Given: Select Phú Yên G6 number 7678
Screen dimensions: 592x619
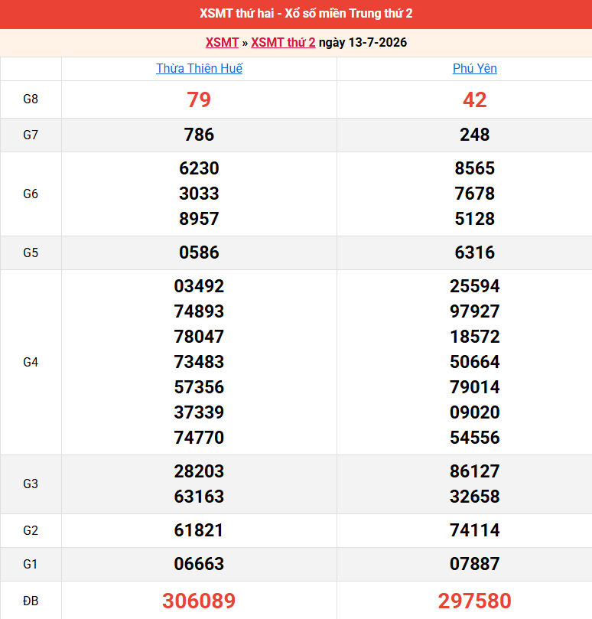Looking at the screenshot, I should click(x=474, y=194).
